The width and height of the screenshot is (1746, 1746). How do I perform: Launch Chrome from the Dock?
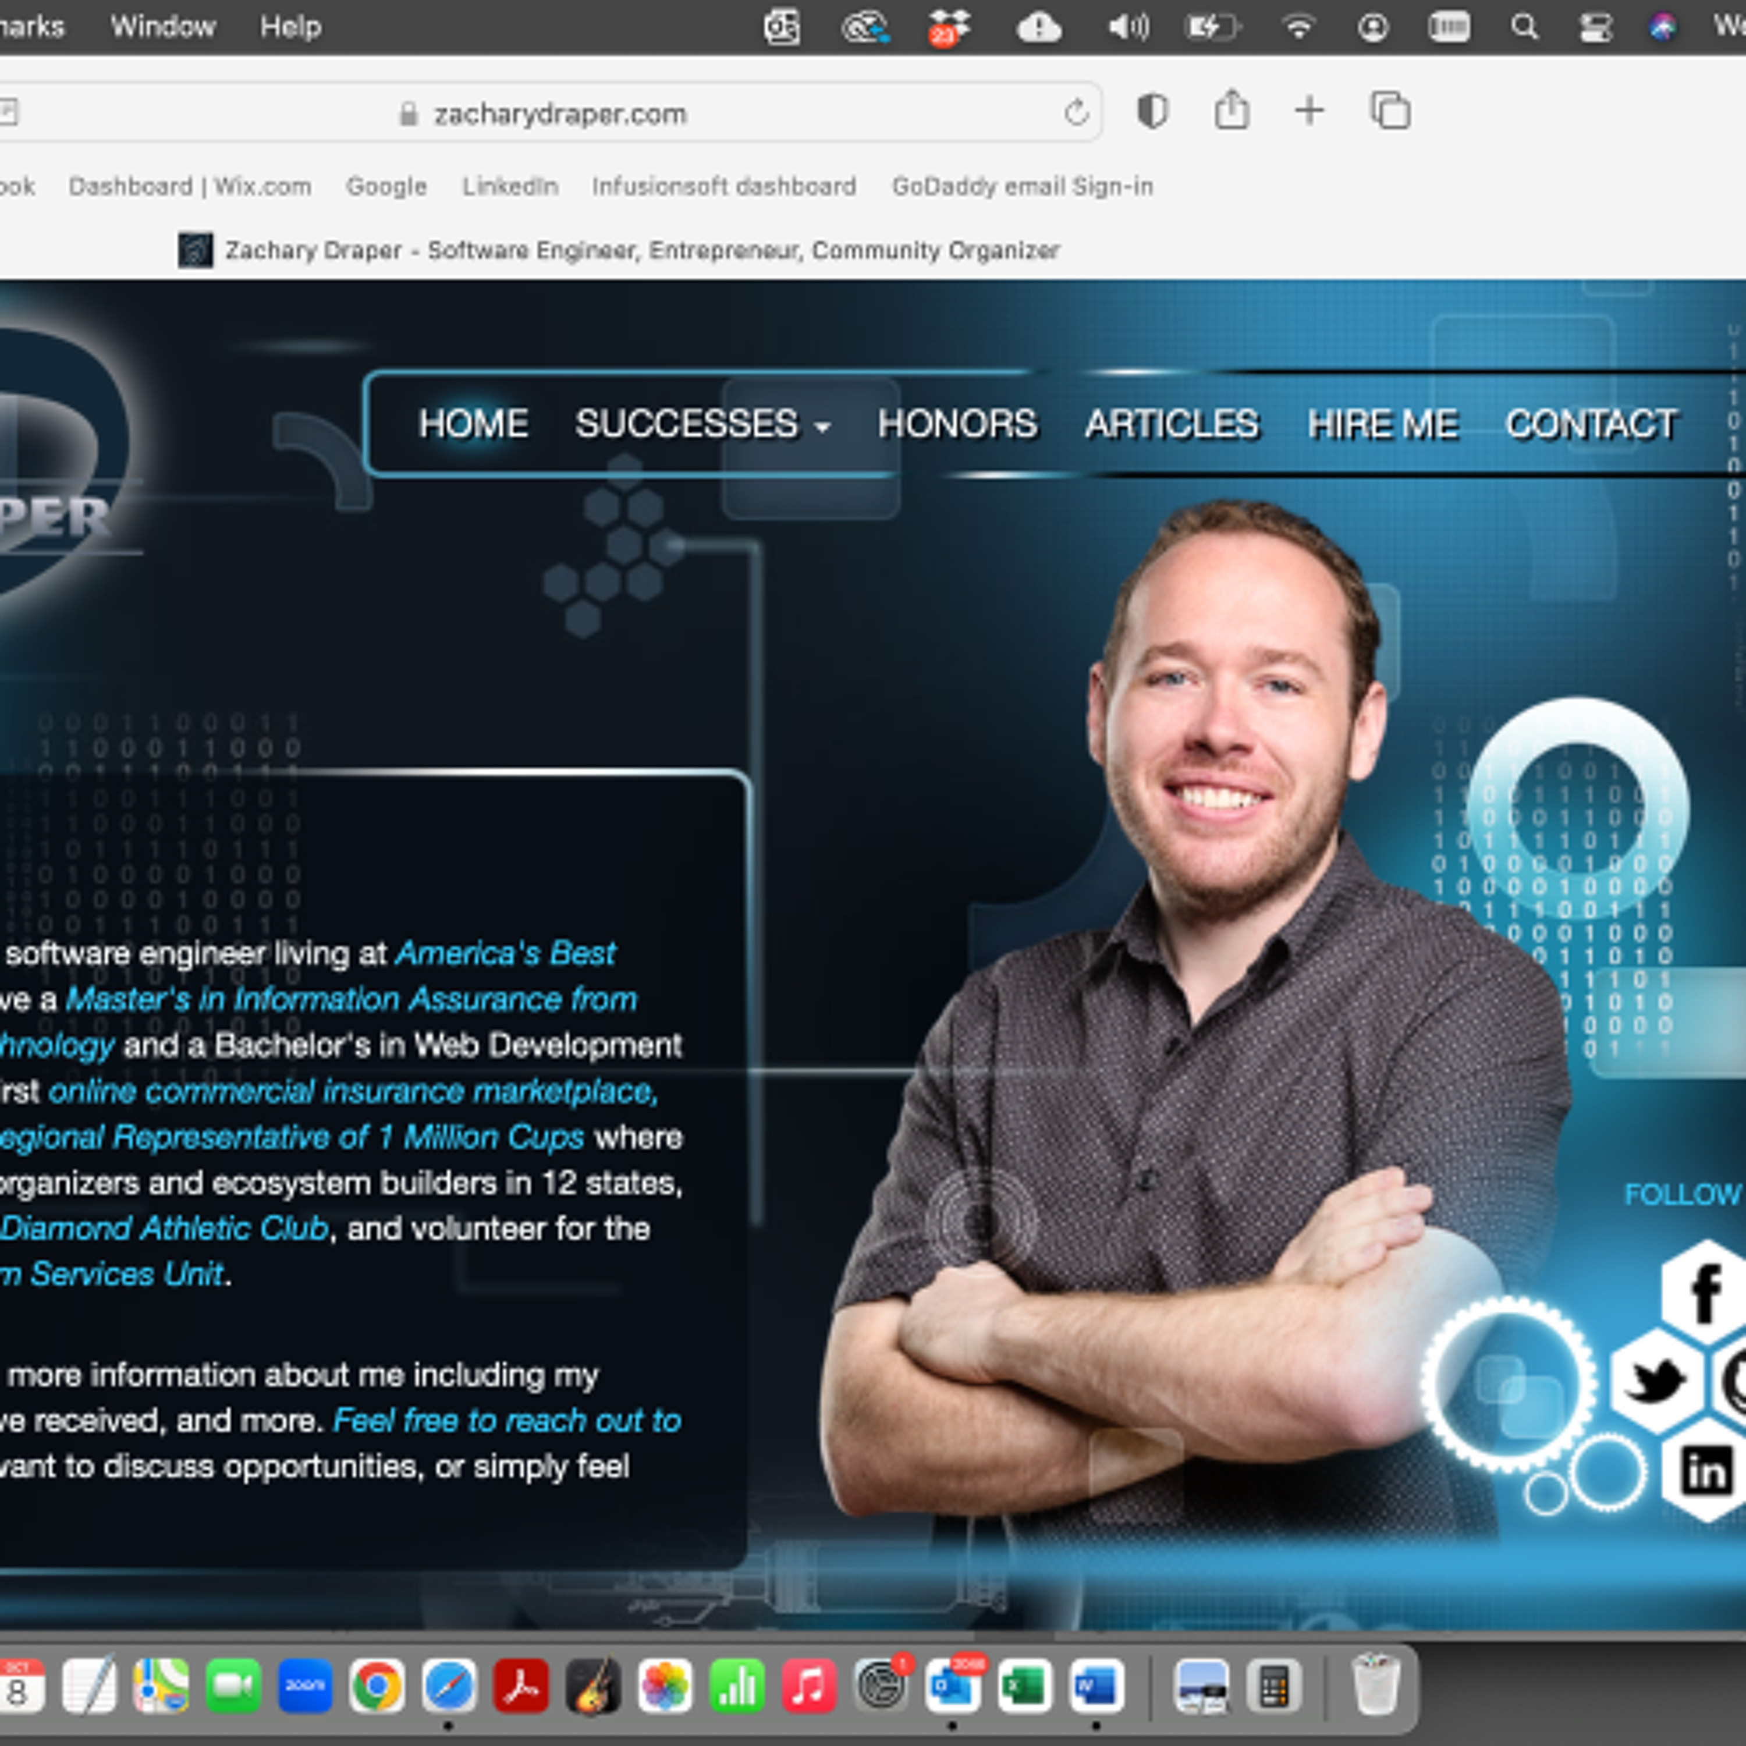point(377,1685)
